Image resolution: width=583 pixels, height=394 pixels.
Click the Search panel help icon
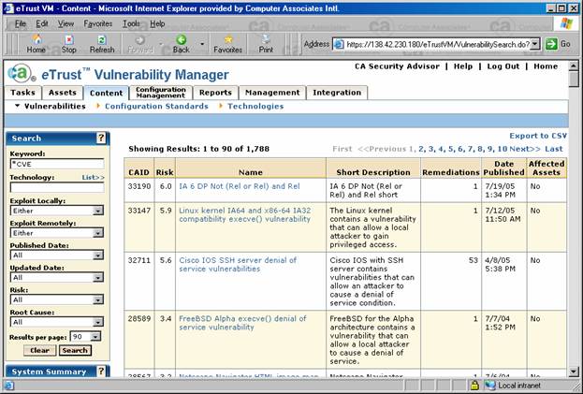coord(101,138)
